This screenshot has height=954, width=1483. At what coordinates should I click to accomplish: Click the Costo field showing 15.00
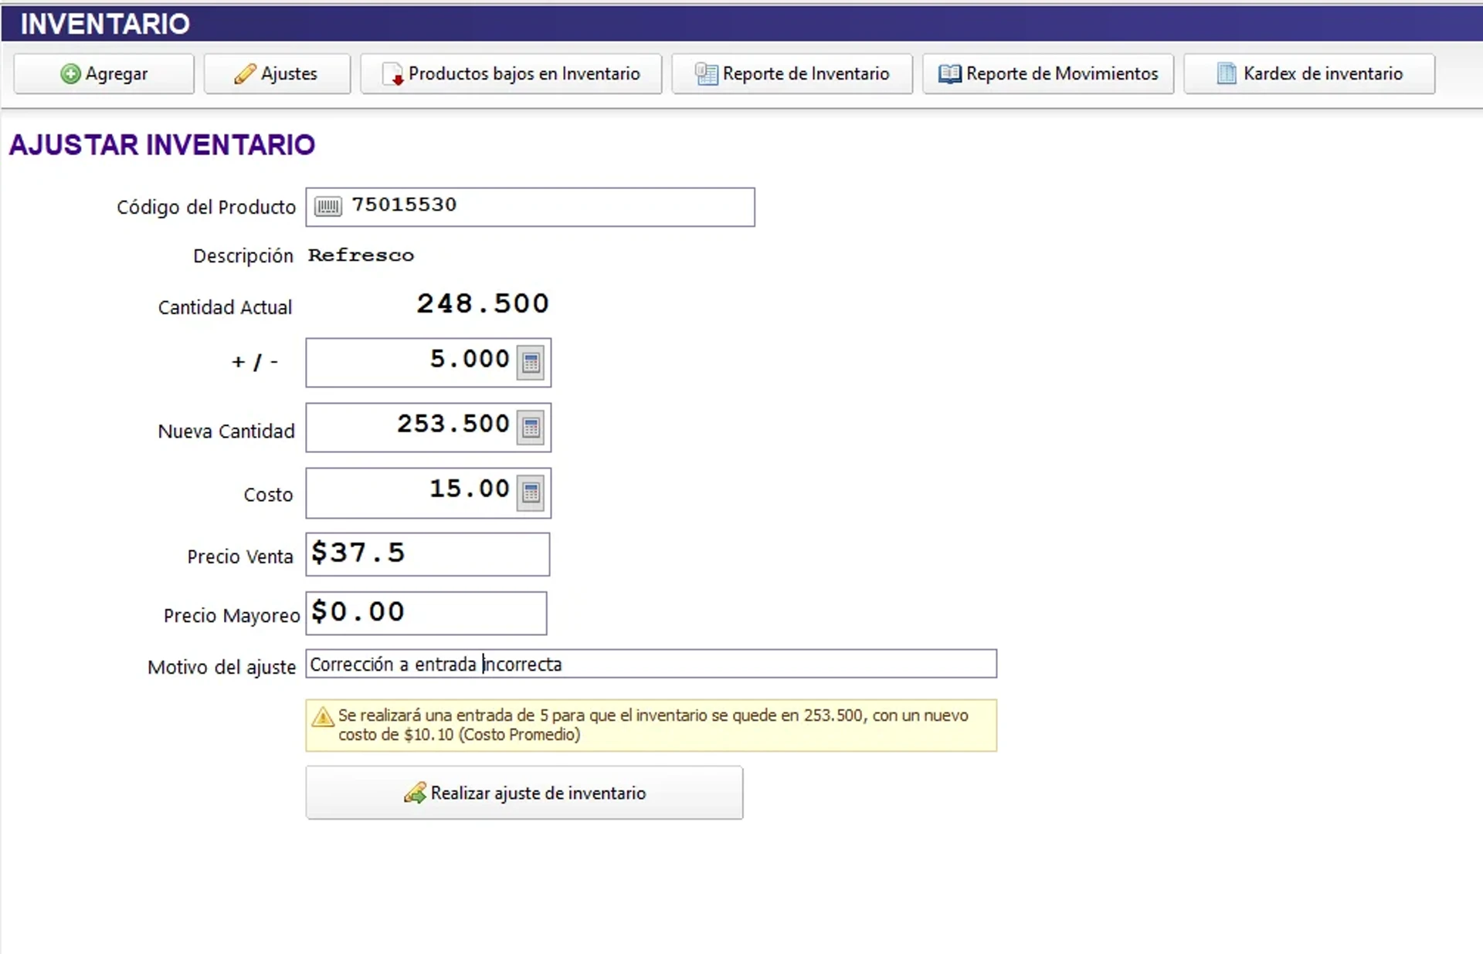coord(411,492)
